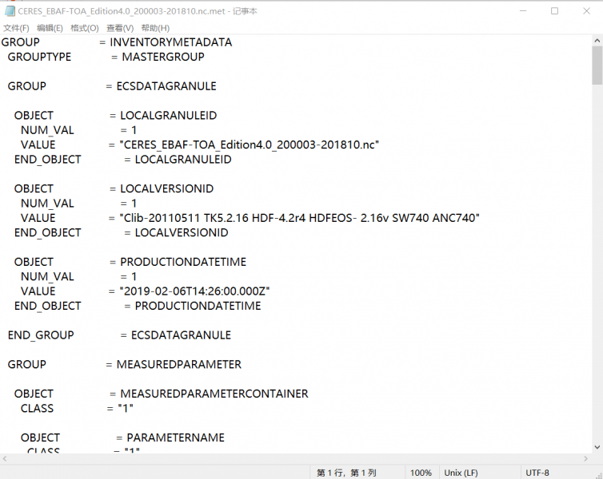
Task: Click the vertical scrollbar down arrow
Action: point(597,448)
